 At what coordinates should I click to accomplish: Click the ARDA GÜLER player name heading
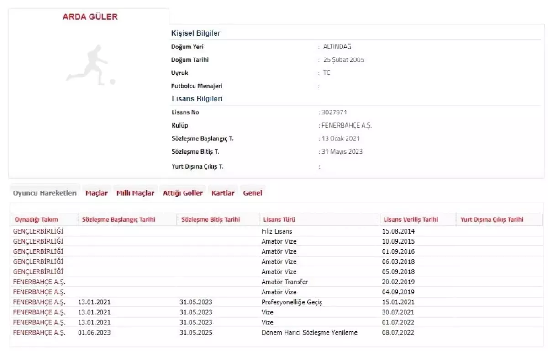(x=90, y=17)
